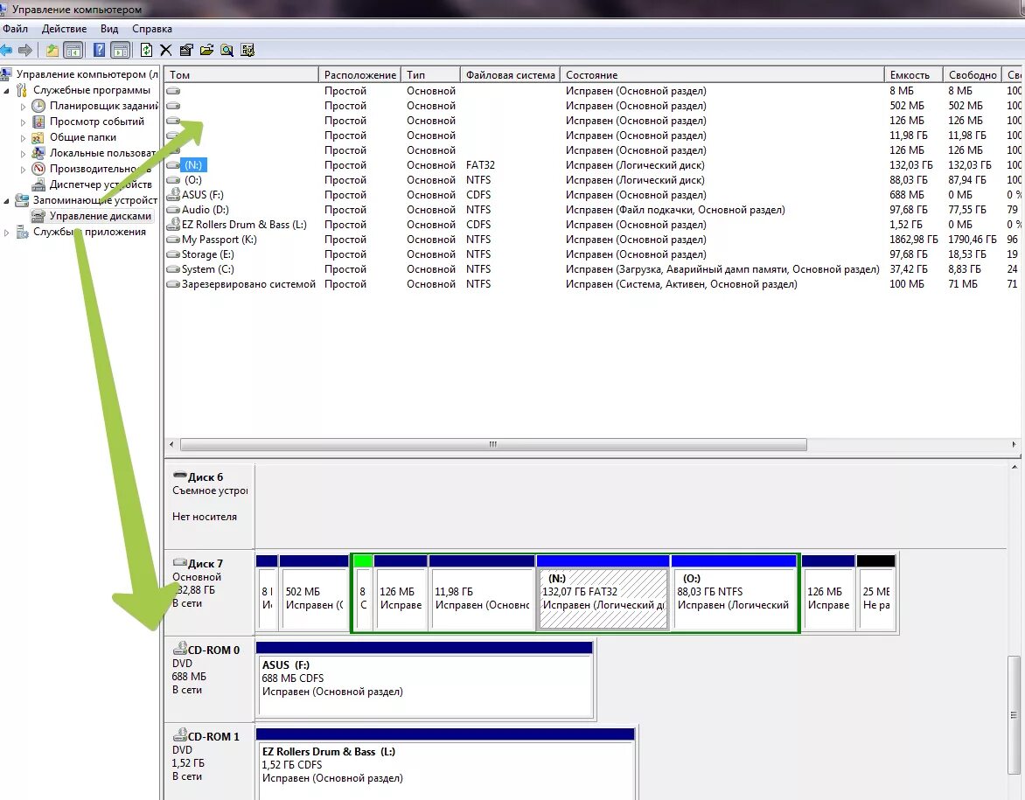Viewport: 1025px width, 800px height.
Task: Click the last toolbar settings icon
Action: [x=248, y=50]
